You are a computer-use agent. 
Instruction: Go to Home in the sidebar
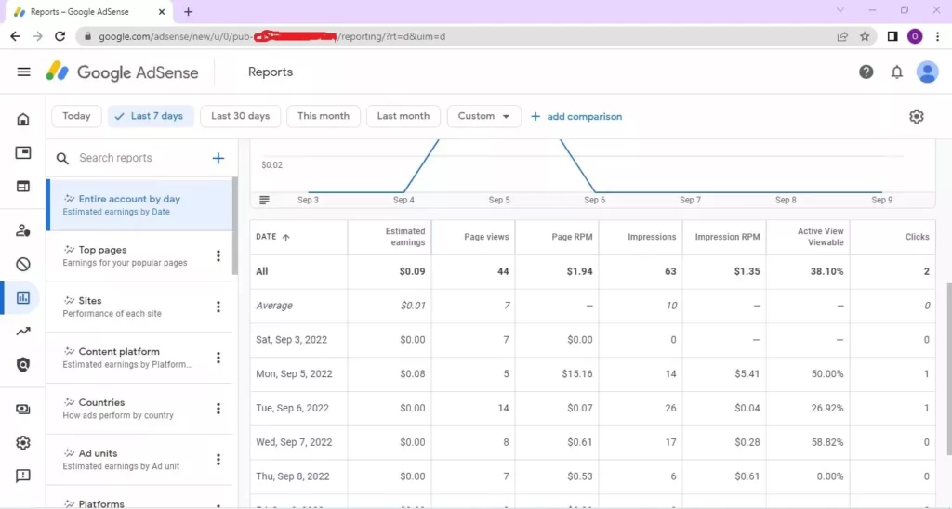(x=23, y=119)
